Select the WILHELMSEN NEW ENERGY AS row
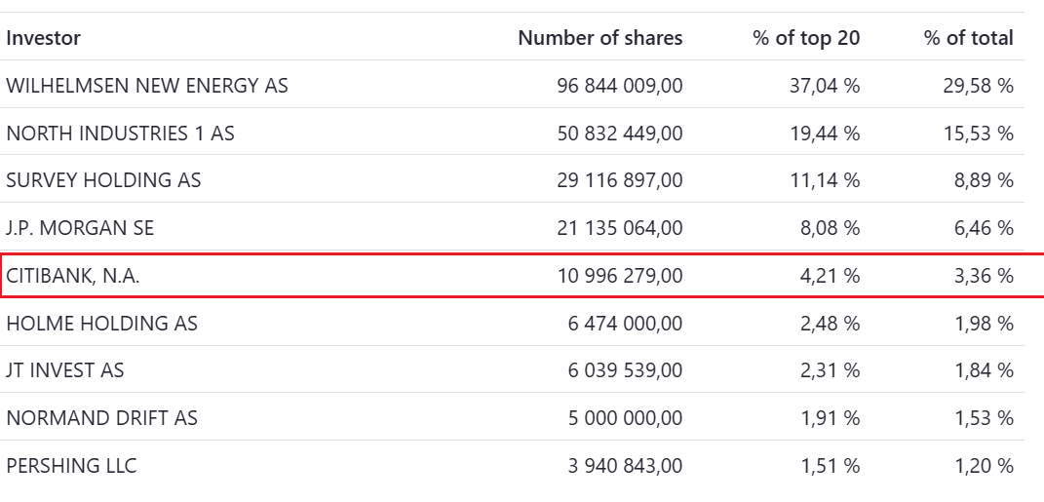The width and height of the screenshot is (1044, 502). (147, 86)
